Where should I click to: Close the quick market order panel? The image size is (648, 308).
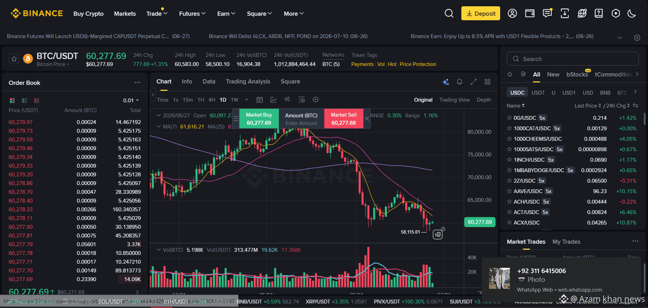[367, 119]
